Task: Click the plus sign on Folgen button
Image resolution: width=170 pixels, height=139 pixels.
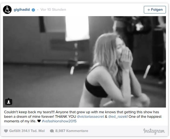Action: [149, 10]
